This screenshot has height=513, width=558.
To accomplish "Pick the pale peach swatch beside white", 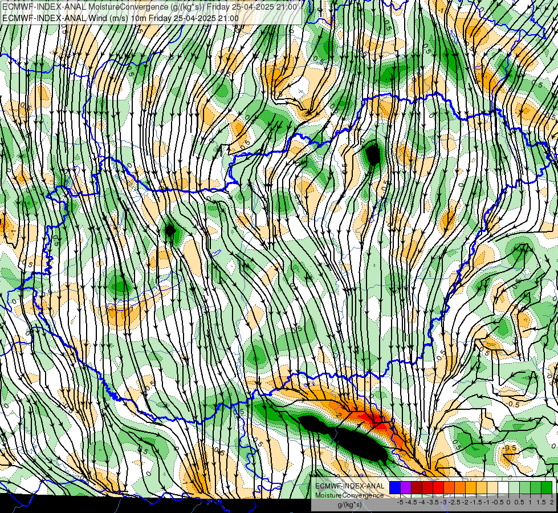I will click(492, 488).
